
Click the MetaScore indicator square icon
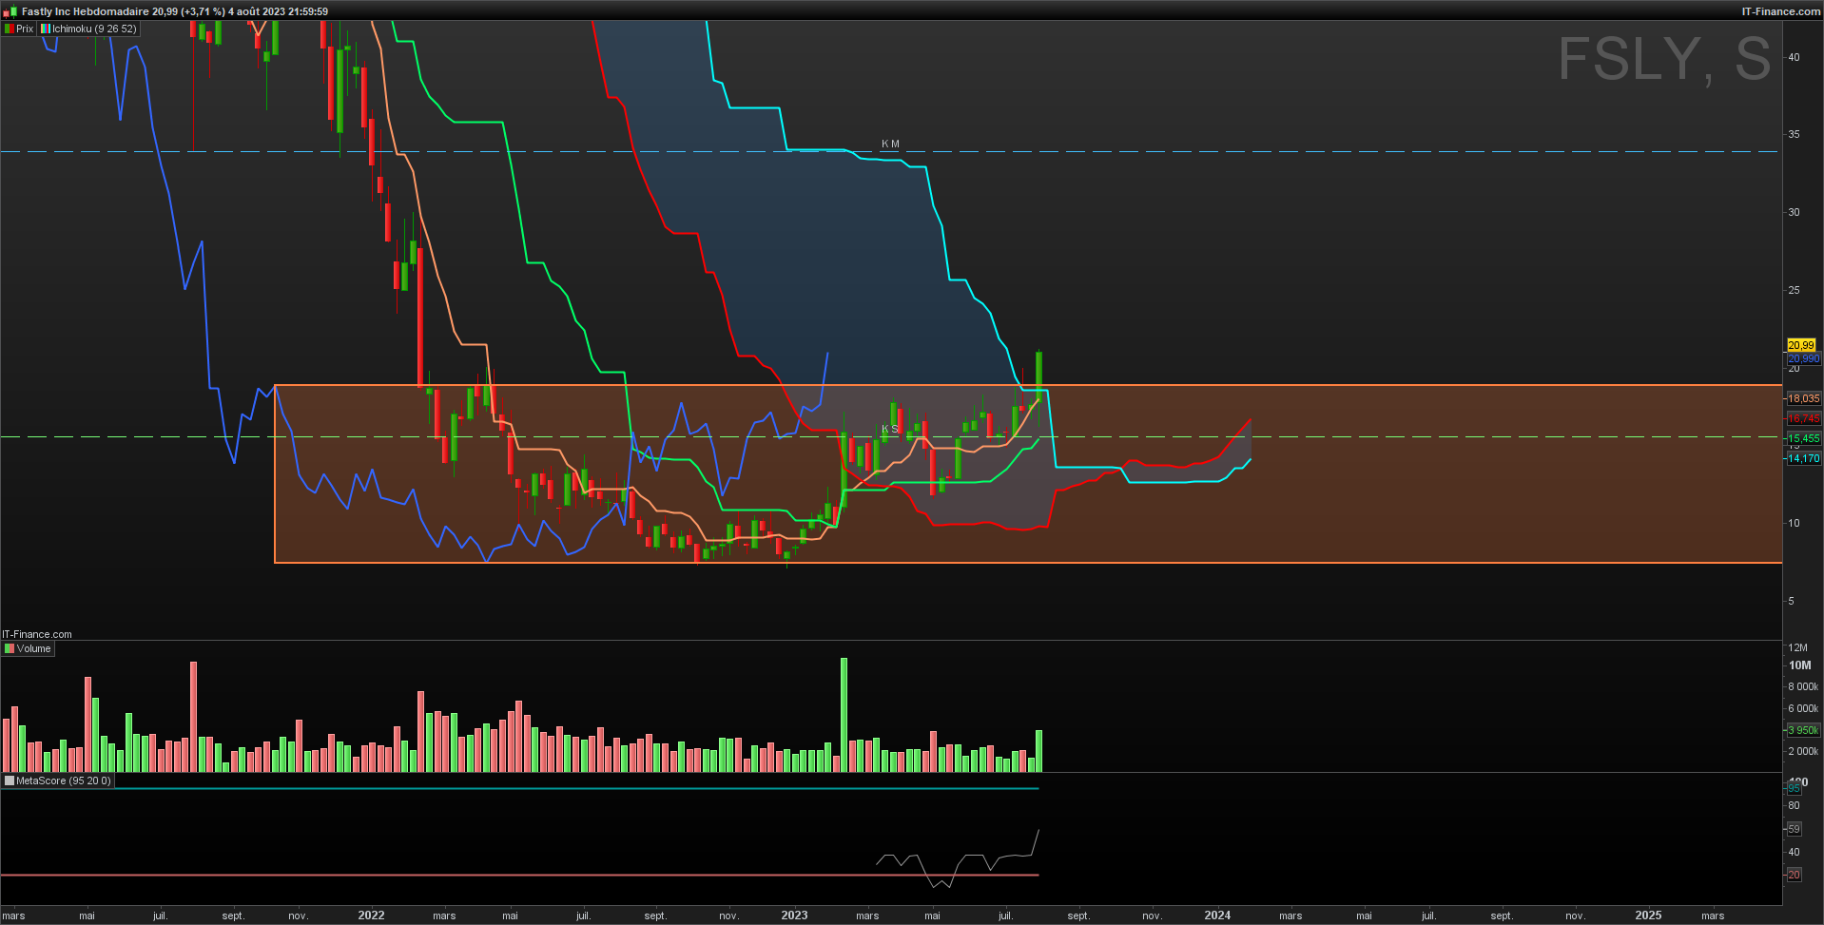10,780
